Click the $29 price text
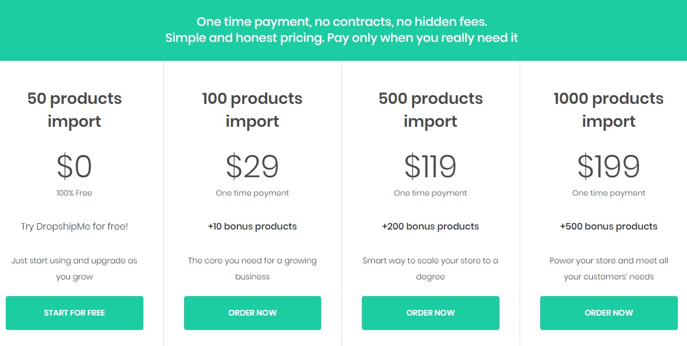Screen dimensions: 687x346 pos(252,166)
